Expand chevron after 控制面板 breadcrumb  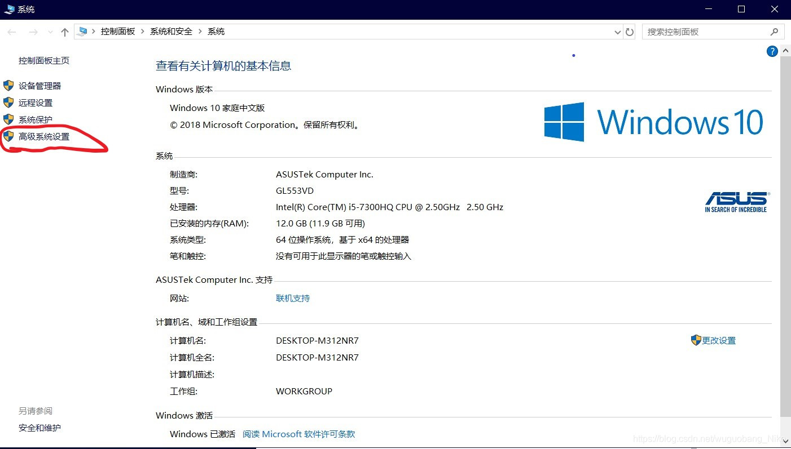point(142,32)
